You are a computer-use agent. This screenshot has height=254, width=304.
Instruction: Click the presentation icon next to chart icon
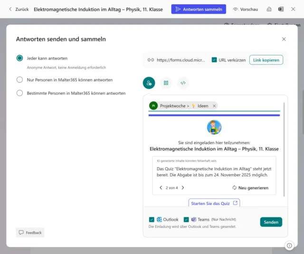281,9
